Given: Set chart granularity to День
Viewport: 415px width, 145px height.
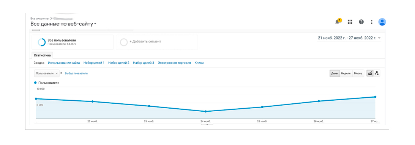Looking at the screenshot, I should (x=335, y=73).
